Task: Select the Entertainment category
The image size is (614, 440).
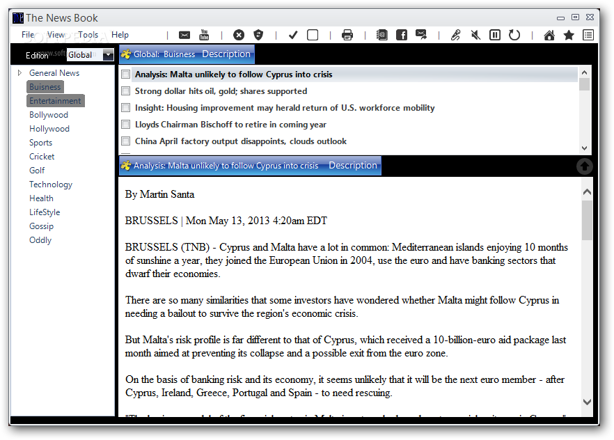Action: click(x=55, y=101)
